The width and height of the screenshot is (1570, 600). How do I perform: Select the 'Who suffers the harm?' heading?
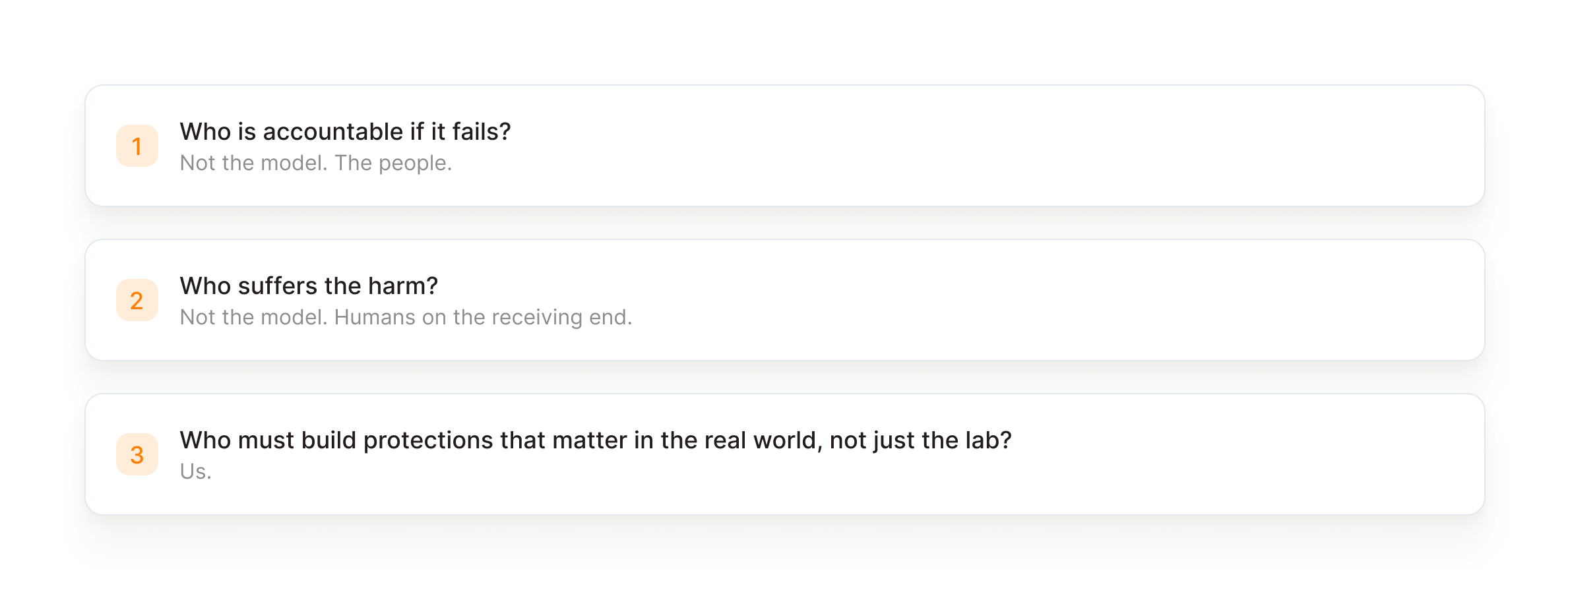click(x=309, y=286)
